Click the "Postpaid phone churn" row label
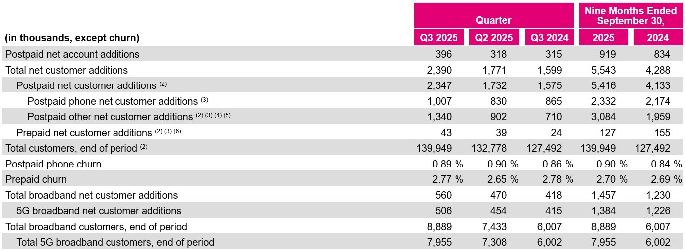 [53, 164]
